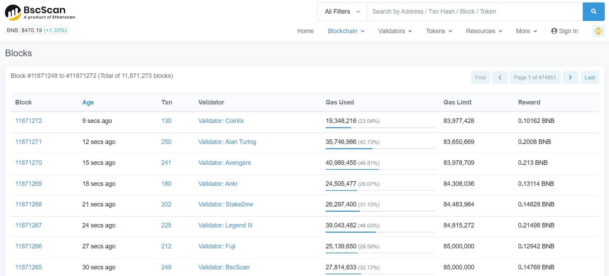The height and width of the screenshot is (276, 609).
Task: Select gas limit 83,650,669
Action: point(459,142)
